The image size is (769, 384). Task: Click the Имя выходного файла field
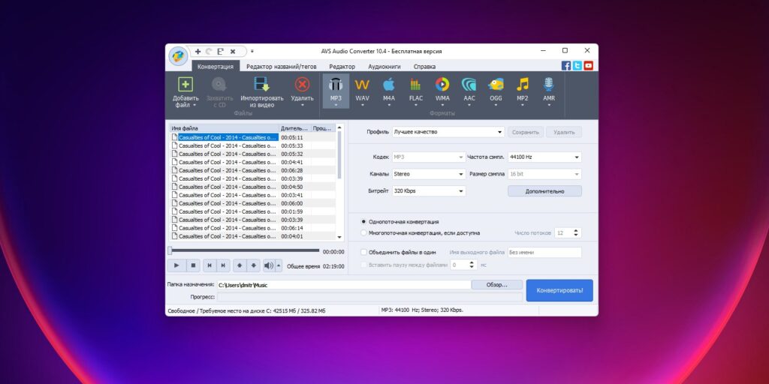click(544, 252)
